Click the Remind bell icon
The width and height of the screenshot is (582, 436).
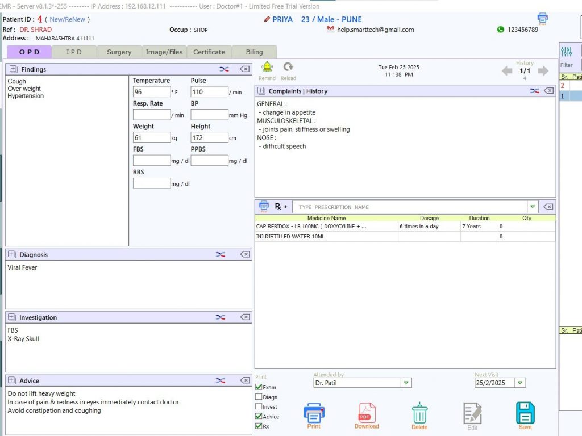click(267, 68)
